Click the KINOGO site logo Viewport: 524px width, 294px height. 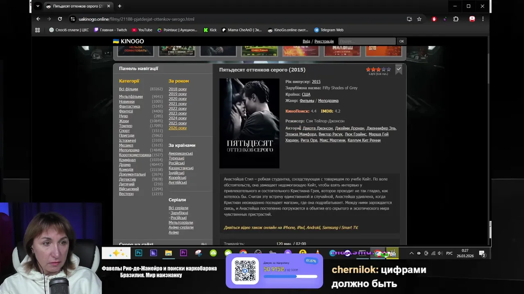(128, 41)
